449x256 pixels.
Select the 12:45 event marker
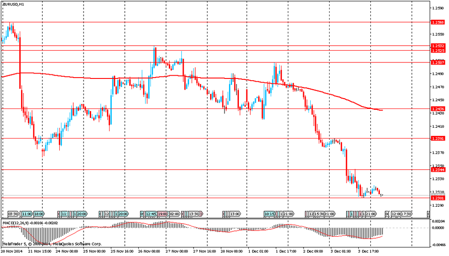(151, 214)
